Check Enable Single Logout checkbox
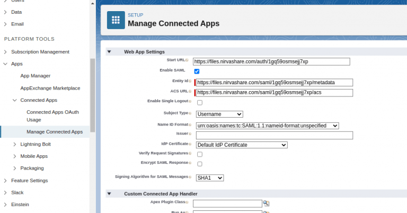Screen dimensions: 407x213 coord(200,102)
